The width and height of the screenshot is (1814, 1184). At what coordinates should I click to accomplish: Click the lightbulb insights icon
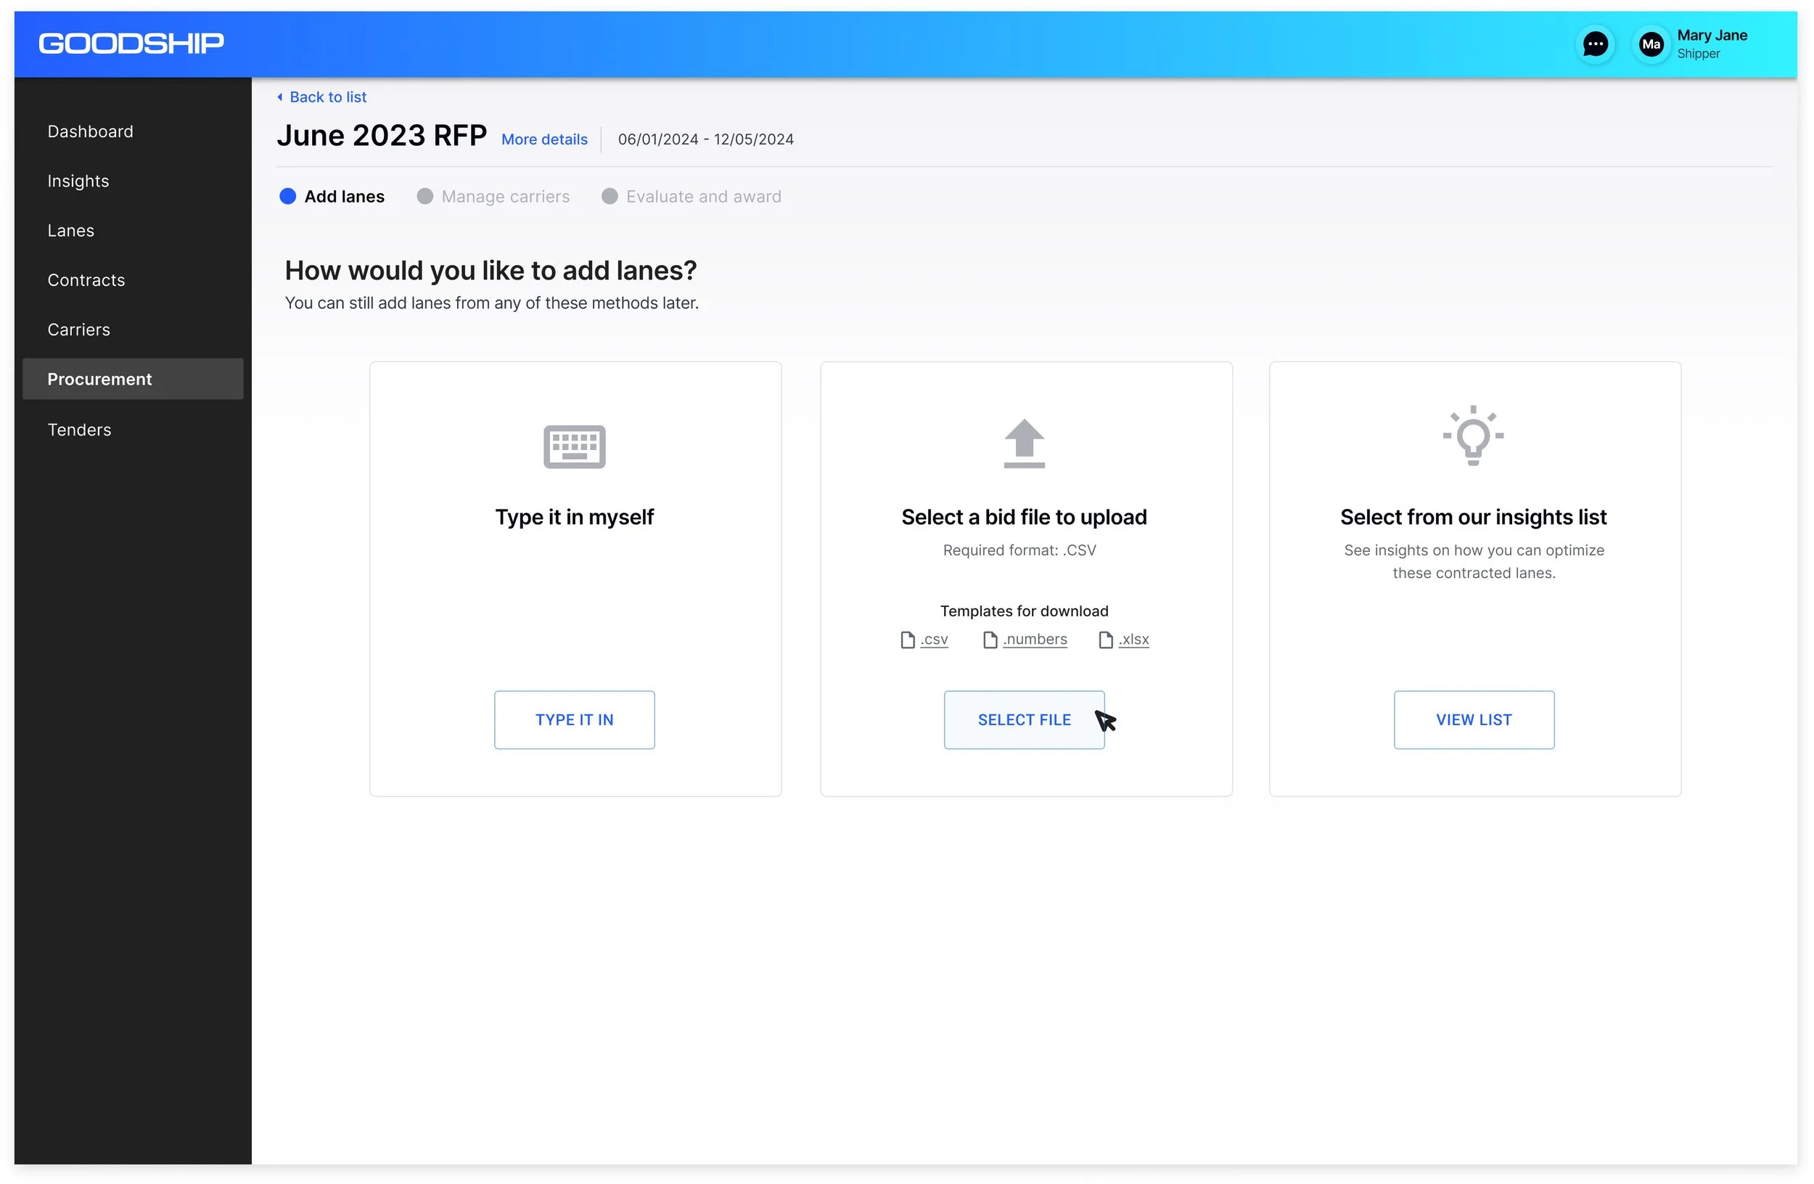point(1472,436)
